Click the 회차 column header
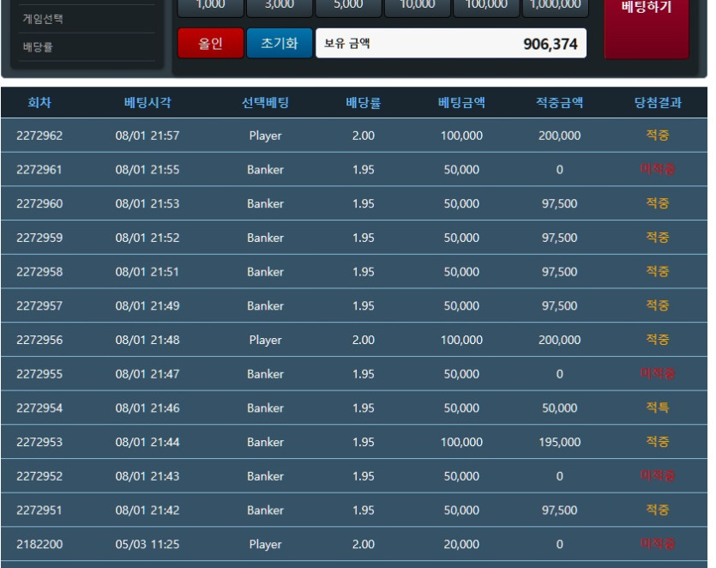Viewport: 716px width, 568px height. coord(39,102)
